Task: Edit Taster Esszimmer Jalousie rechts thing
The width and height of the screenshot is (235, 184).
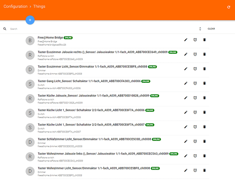Action: pyautogui.click(x=186, y=54)
